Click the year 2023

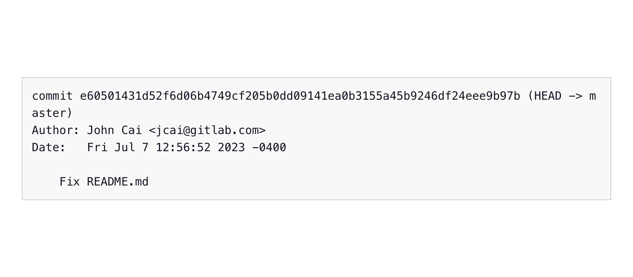[231, 148]
